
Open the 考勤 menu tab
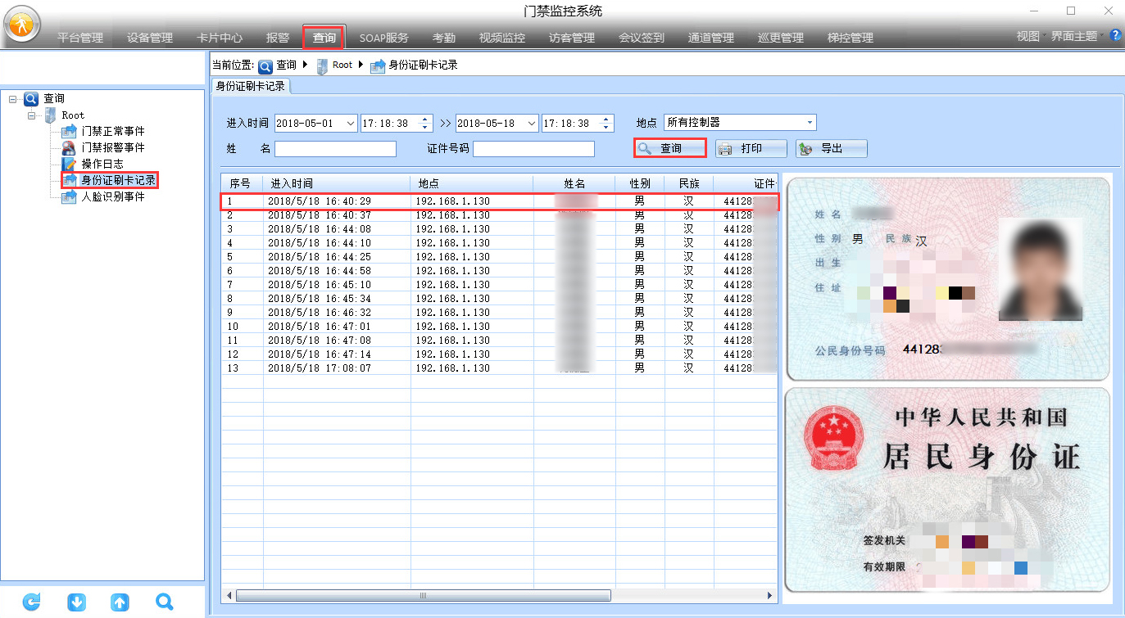click(x=443, y=38)
